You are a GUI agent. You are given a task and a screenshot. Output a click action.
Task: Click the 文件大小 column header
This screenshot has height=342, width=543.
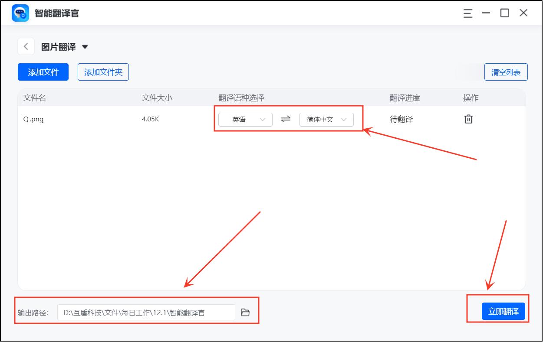158,98
